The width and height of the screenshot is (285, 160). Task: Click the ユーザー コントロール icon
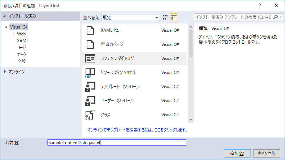[x=90, y=101]
